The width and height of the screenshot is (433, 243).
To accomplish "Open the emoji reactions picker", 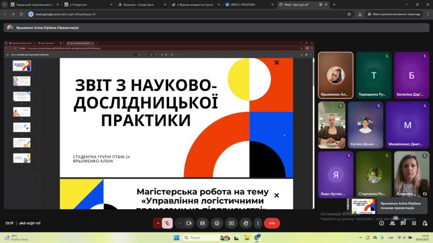I will point(217,223).
